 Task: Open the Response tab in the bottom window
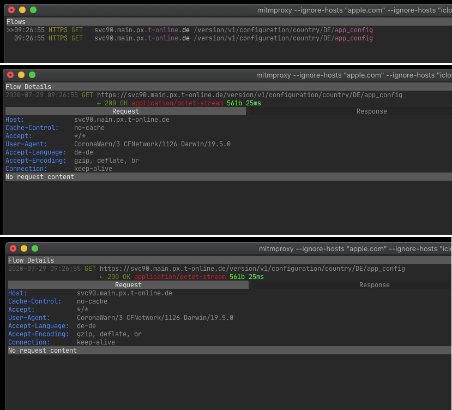pos(374,285)
